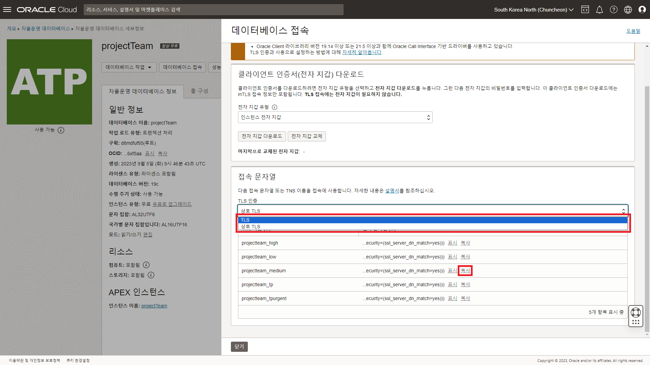The width and height of the screenshot is (650, 365).
Task: Click the 개요 breadcrumb link
Action: pos(12,29)
